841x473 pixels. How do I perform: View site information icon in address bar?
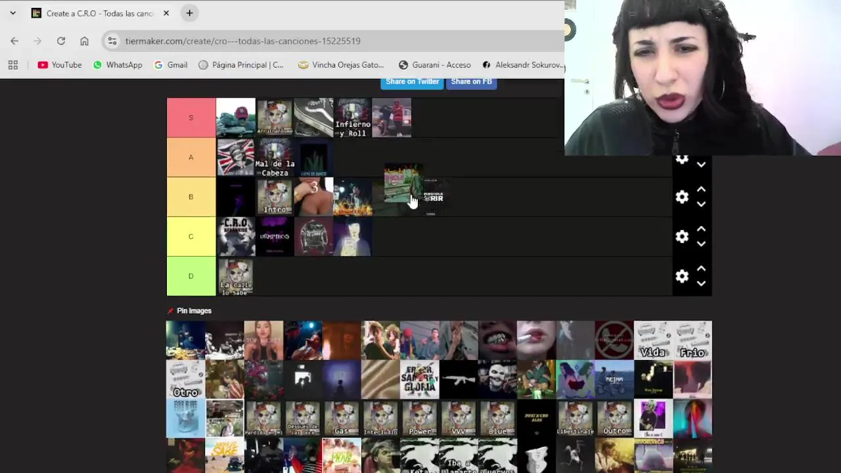pyautogui.click(x=112, y=41)
